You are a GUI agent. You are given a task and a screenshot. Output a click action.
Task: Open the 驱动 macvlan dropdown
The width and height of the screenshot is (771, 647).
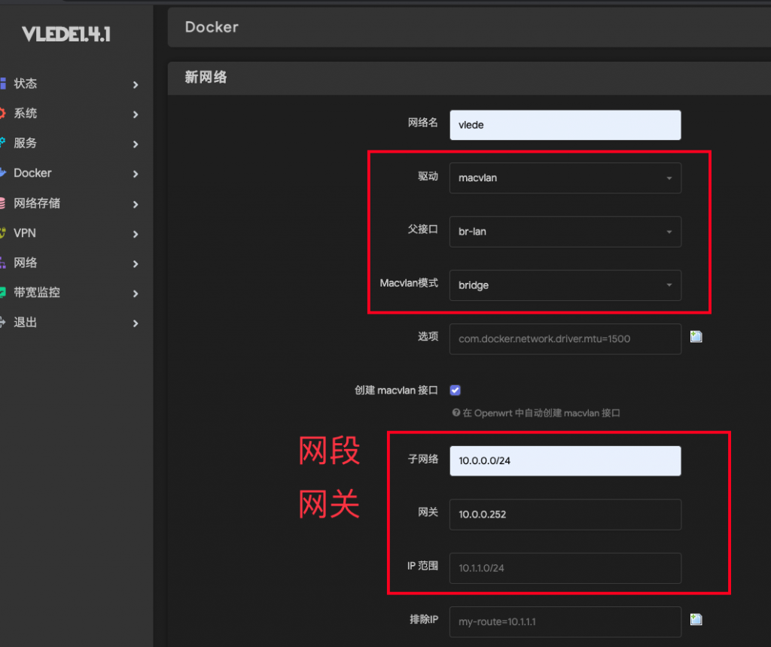pyautogui.click(x=565, y=178)
